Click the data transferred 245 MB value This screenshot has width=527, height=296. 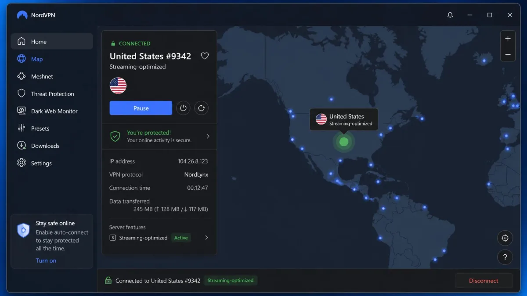pyautogui.click(x=171, y=209)
